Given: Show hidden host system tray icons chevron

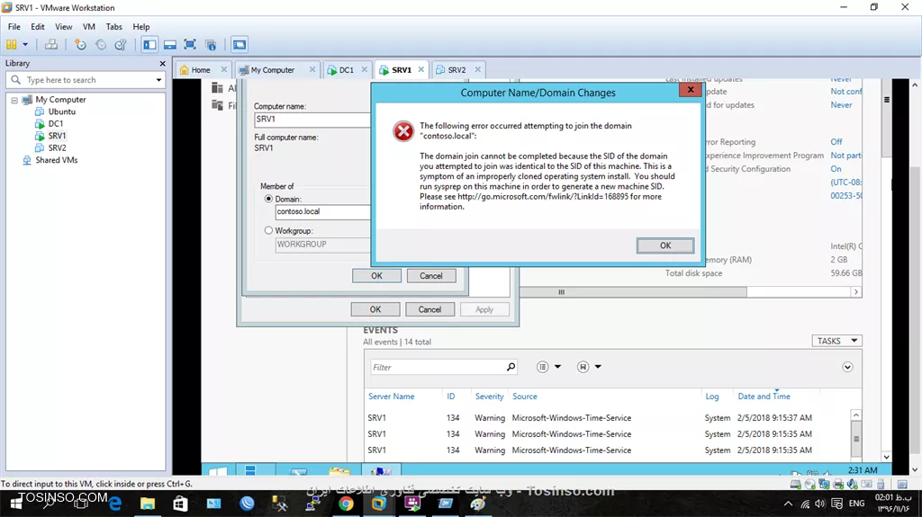Looking at the screenshot, I should point(788,504).
